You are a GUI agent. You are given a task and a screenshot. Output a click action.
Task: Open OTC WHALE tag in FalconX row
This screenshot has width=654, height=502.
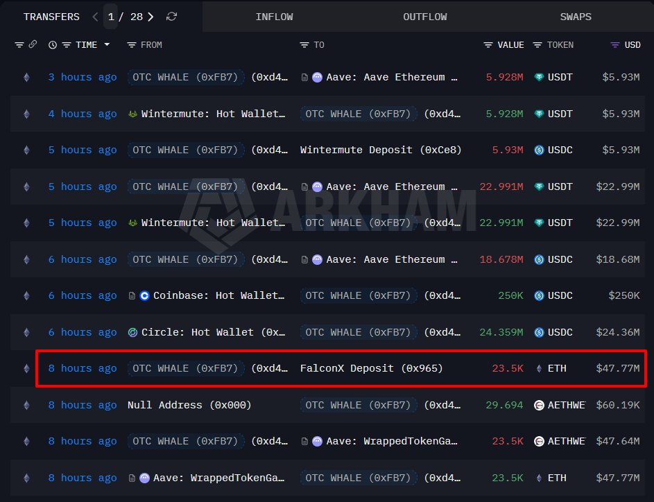pos(186,368)
